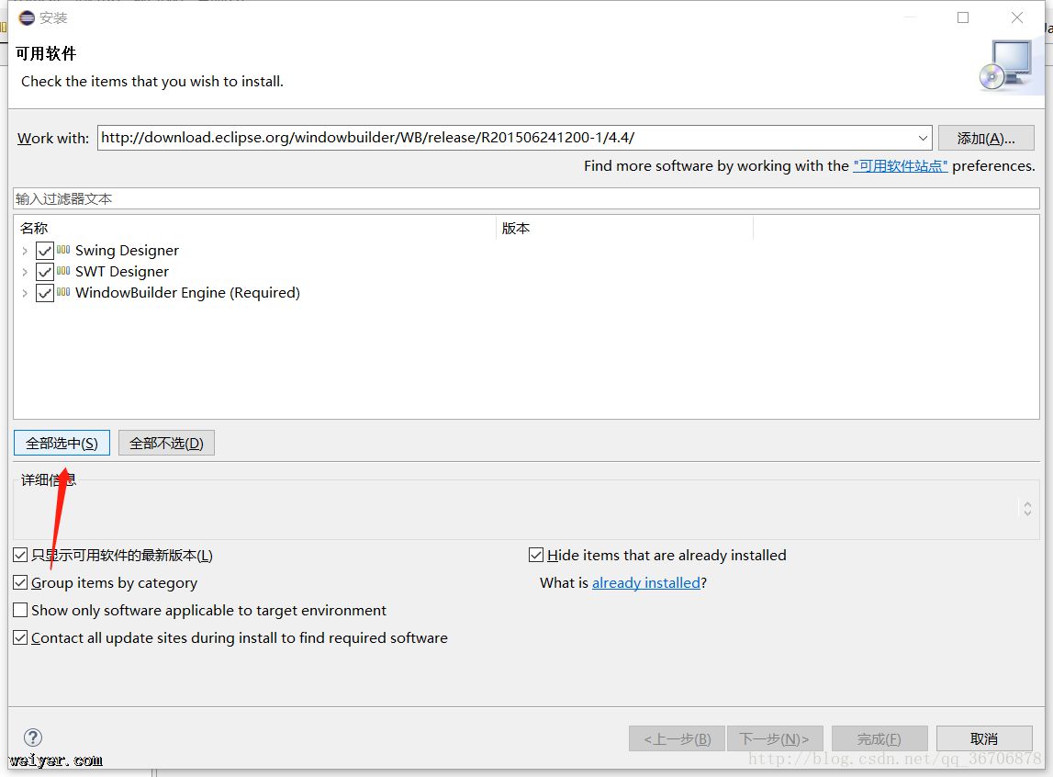This screenshot has height=777, width=1053.
Task: Toggle Contact all update sites during install
Action: pyautogui.click(x=21, y=637)
